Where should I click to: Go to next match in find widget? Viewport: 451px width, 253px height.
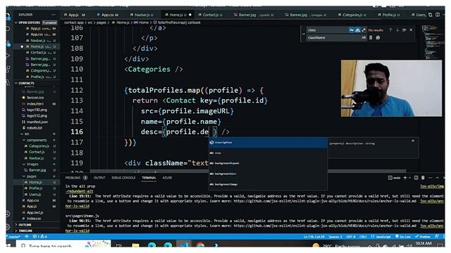[x=397, y=30]
